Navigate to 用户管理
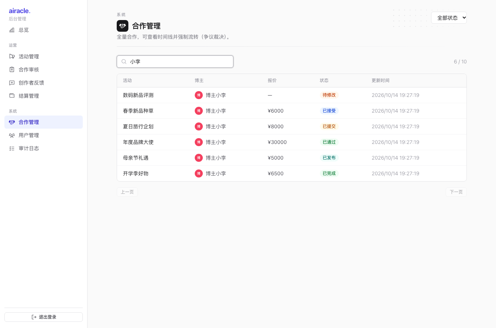The height and width of the screenshot is (328, 496). [43, 135]
